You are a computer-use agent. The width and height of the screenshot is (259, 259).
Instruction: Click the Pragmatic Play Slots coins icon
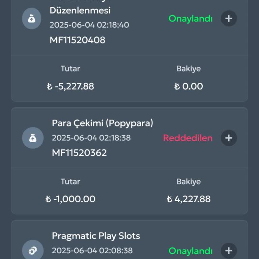(x=33, y=251)
